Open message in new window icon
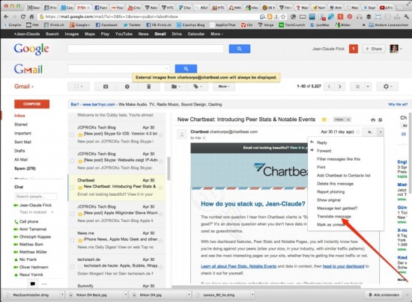The height and width of the screenshot is (302, 412). point(381,120)
